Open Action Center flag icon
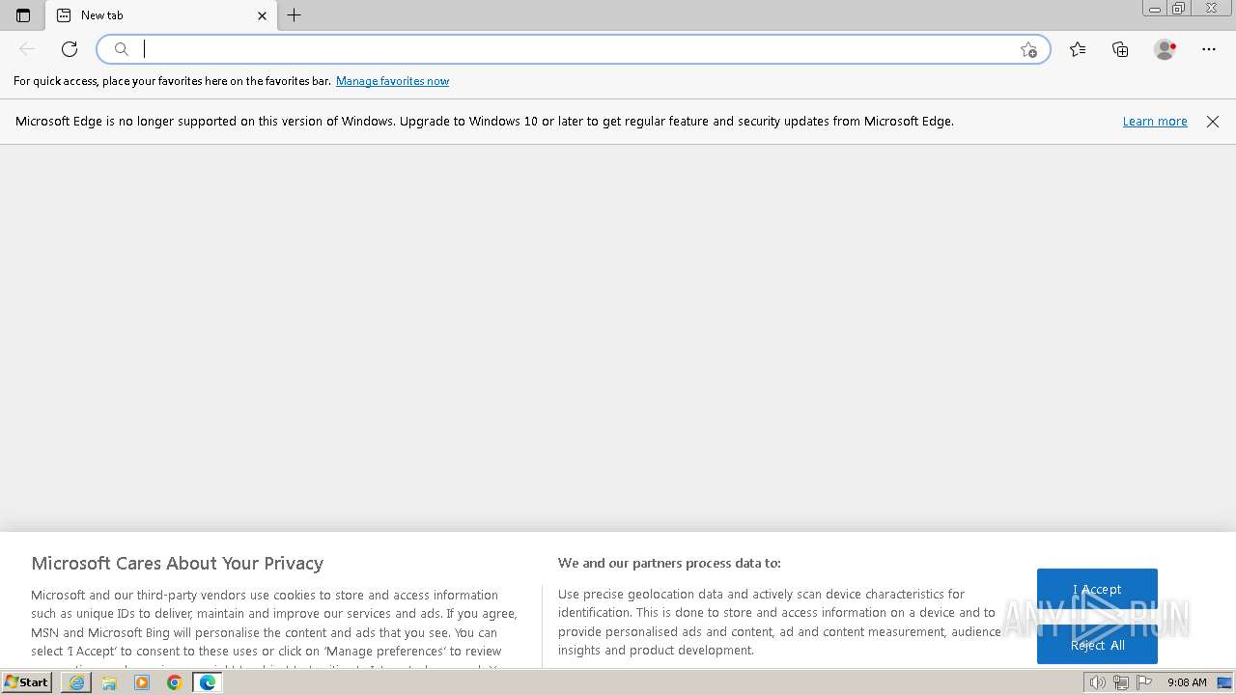Viewport: 1236px width, 695px height. click(x=1144, y=682)
